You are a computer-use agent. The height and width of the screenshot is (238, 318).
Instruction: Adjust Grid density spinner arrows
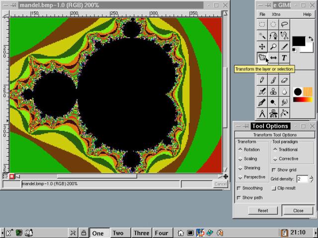click(312, 178)
